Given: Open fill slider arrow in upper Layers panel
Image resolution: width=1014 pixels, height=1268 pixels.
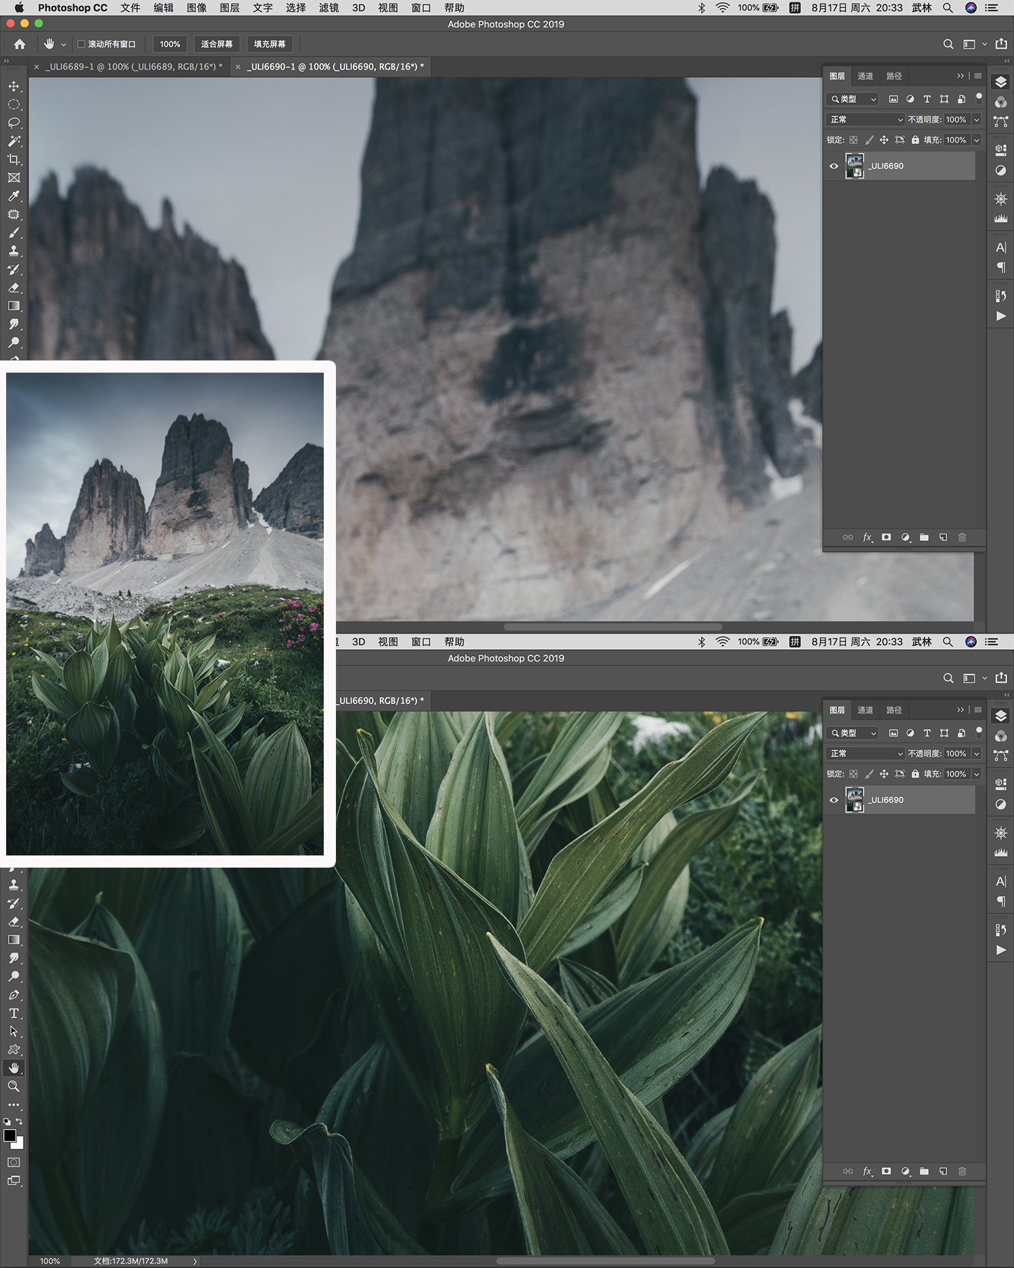Looking at the screenshot, I should coord(977,140).
